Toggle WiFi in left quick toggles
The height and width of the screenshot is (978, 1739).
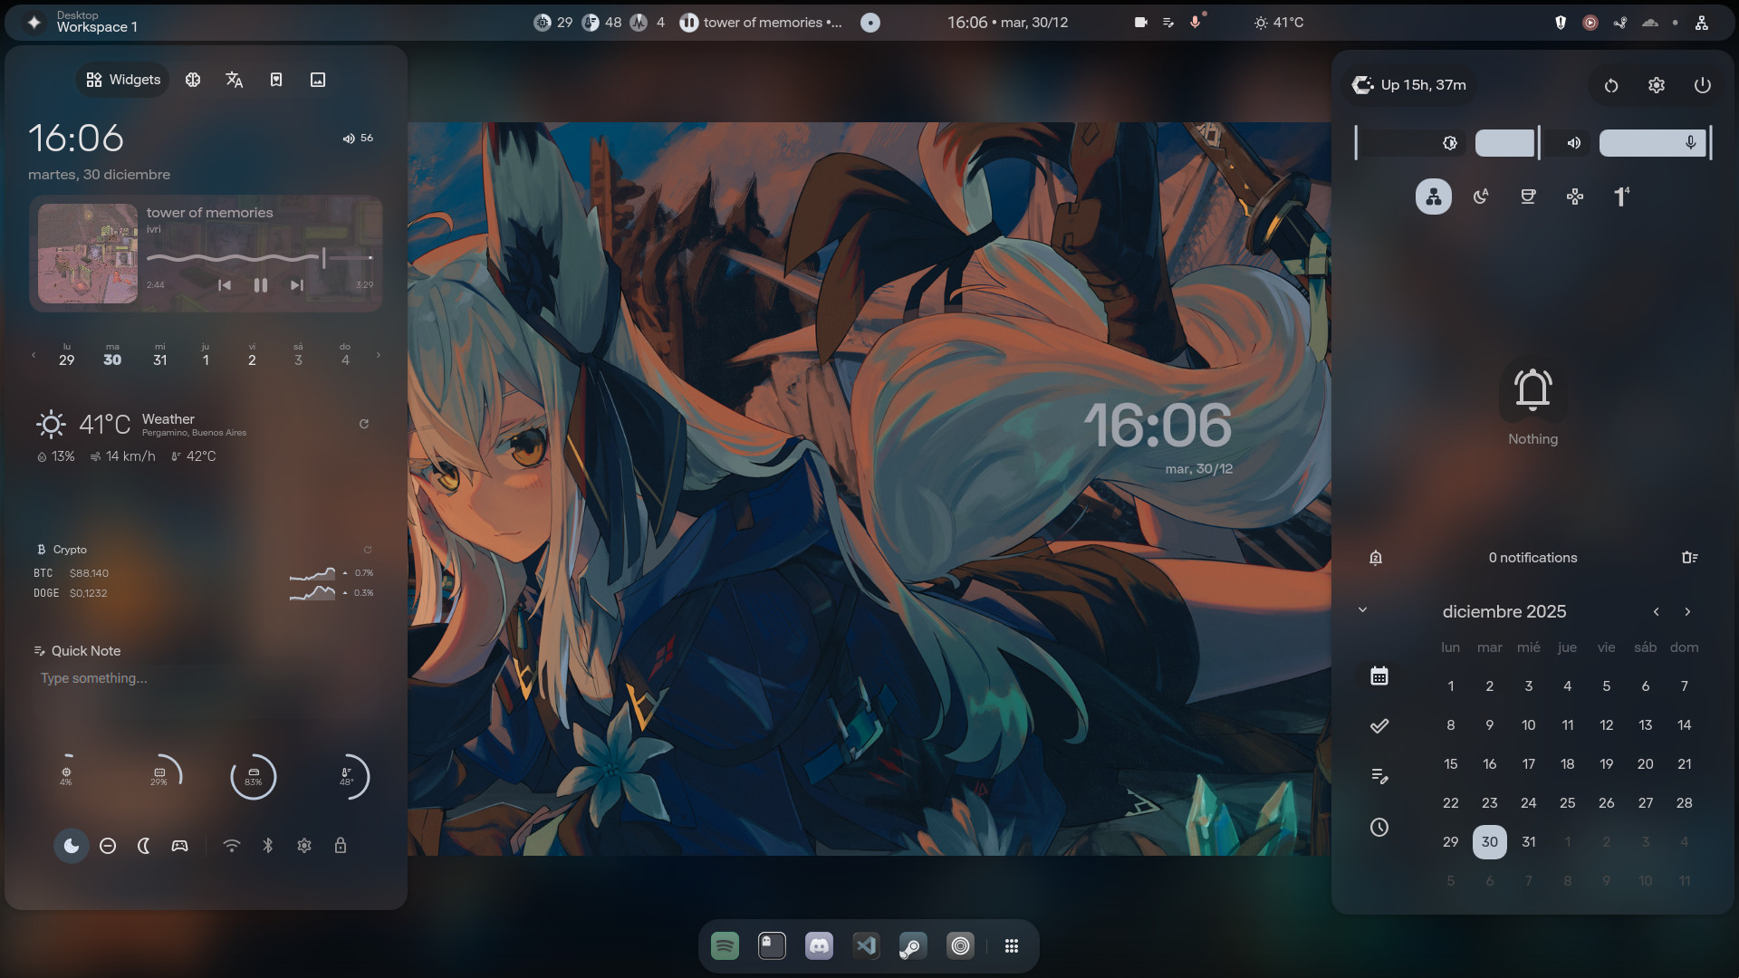pyautogui.click(x=232, y=846)
